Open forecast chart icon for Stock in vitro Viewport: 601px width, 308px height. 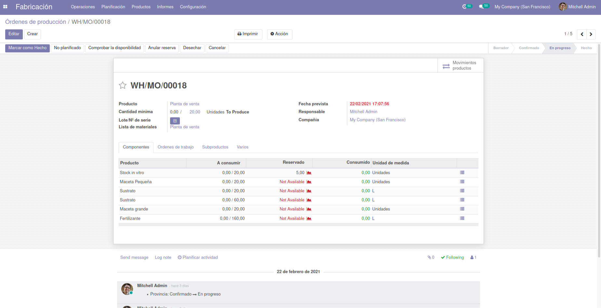click(309, 173)
